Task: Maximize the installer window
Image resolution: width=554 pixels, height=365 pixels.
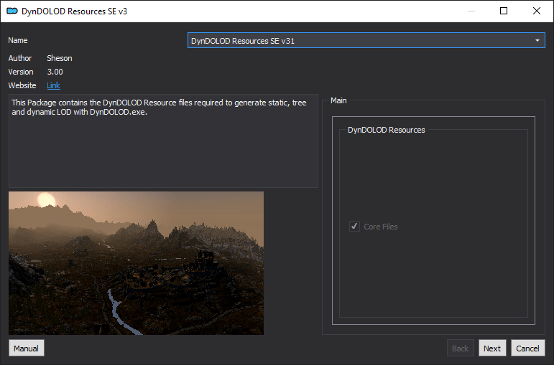Action: [x=504, y=11]
